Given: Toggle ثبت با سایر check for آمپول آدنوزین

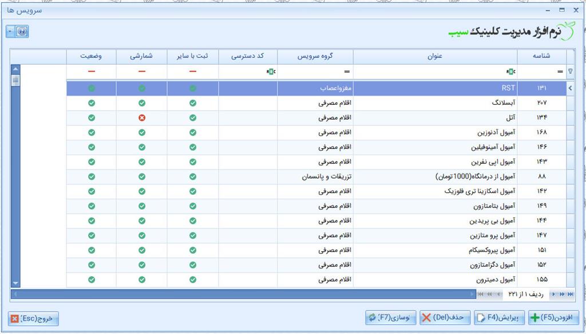Looking at the screenshot, I should [x=192, y=133].
